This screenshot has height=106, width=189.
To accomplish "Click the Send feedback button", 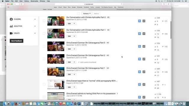I will (x=17, y=41).
